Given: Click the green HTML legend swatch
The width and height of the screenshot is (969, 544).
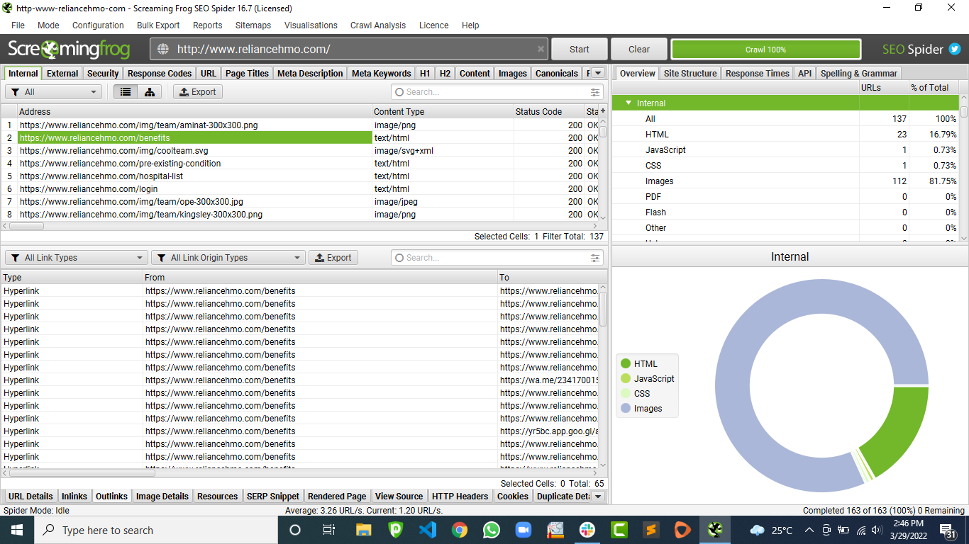Looking at the screenshot, I should click(x=626, y=363).
